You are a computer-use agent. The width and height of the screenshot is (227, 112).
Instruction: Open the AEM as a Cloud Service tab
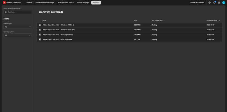click(66, 3)
